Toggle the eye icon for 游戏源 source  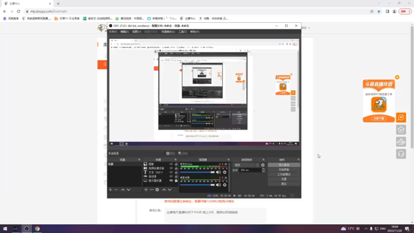coord(171,176)
